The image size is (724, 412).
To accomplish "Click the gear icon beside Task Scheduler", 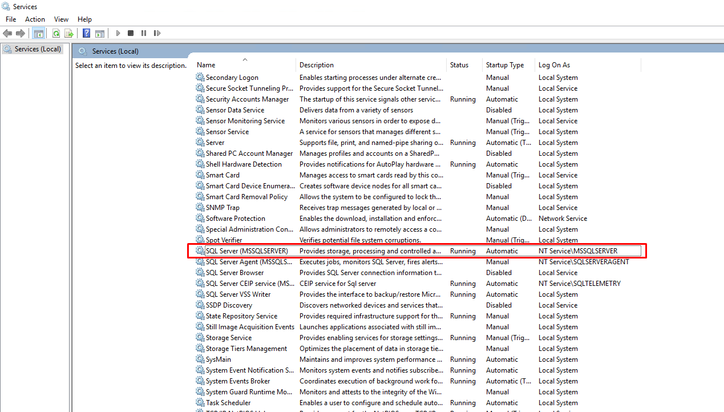I will [200, 403].
